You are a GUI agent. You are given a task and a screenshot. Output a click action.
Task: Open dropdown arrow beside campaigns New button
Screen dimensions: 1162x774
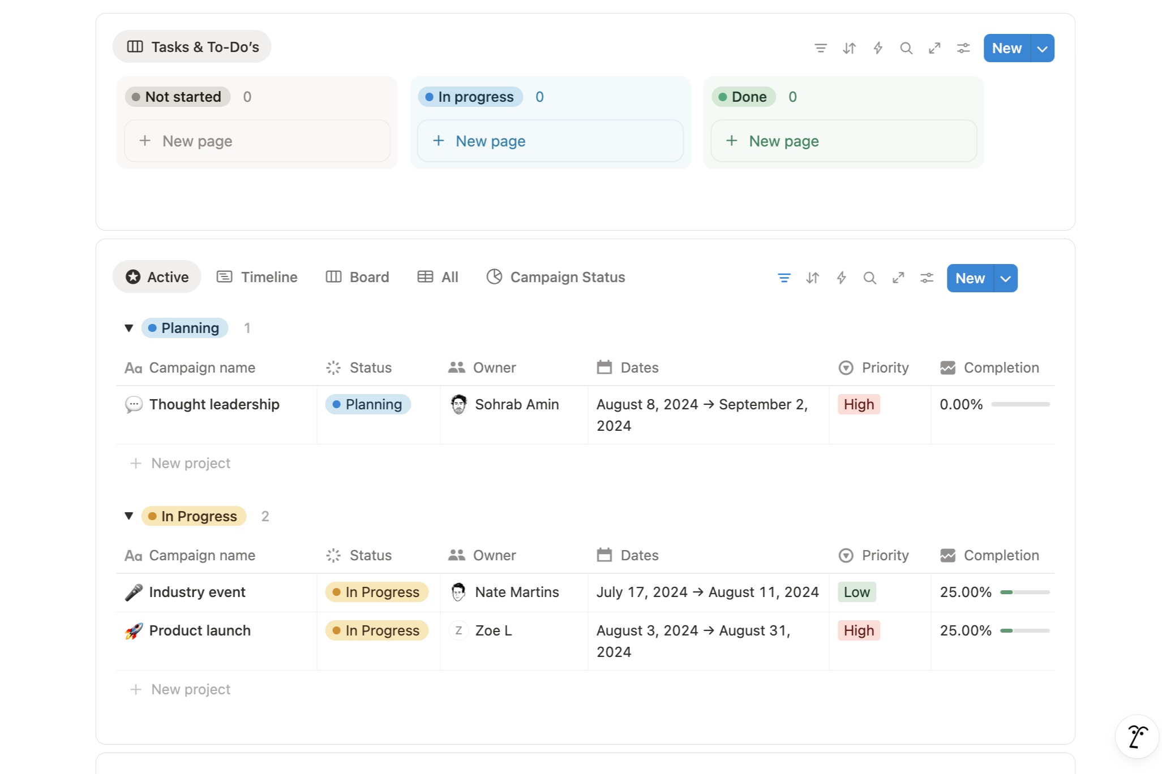[x=1006, y=278]
